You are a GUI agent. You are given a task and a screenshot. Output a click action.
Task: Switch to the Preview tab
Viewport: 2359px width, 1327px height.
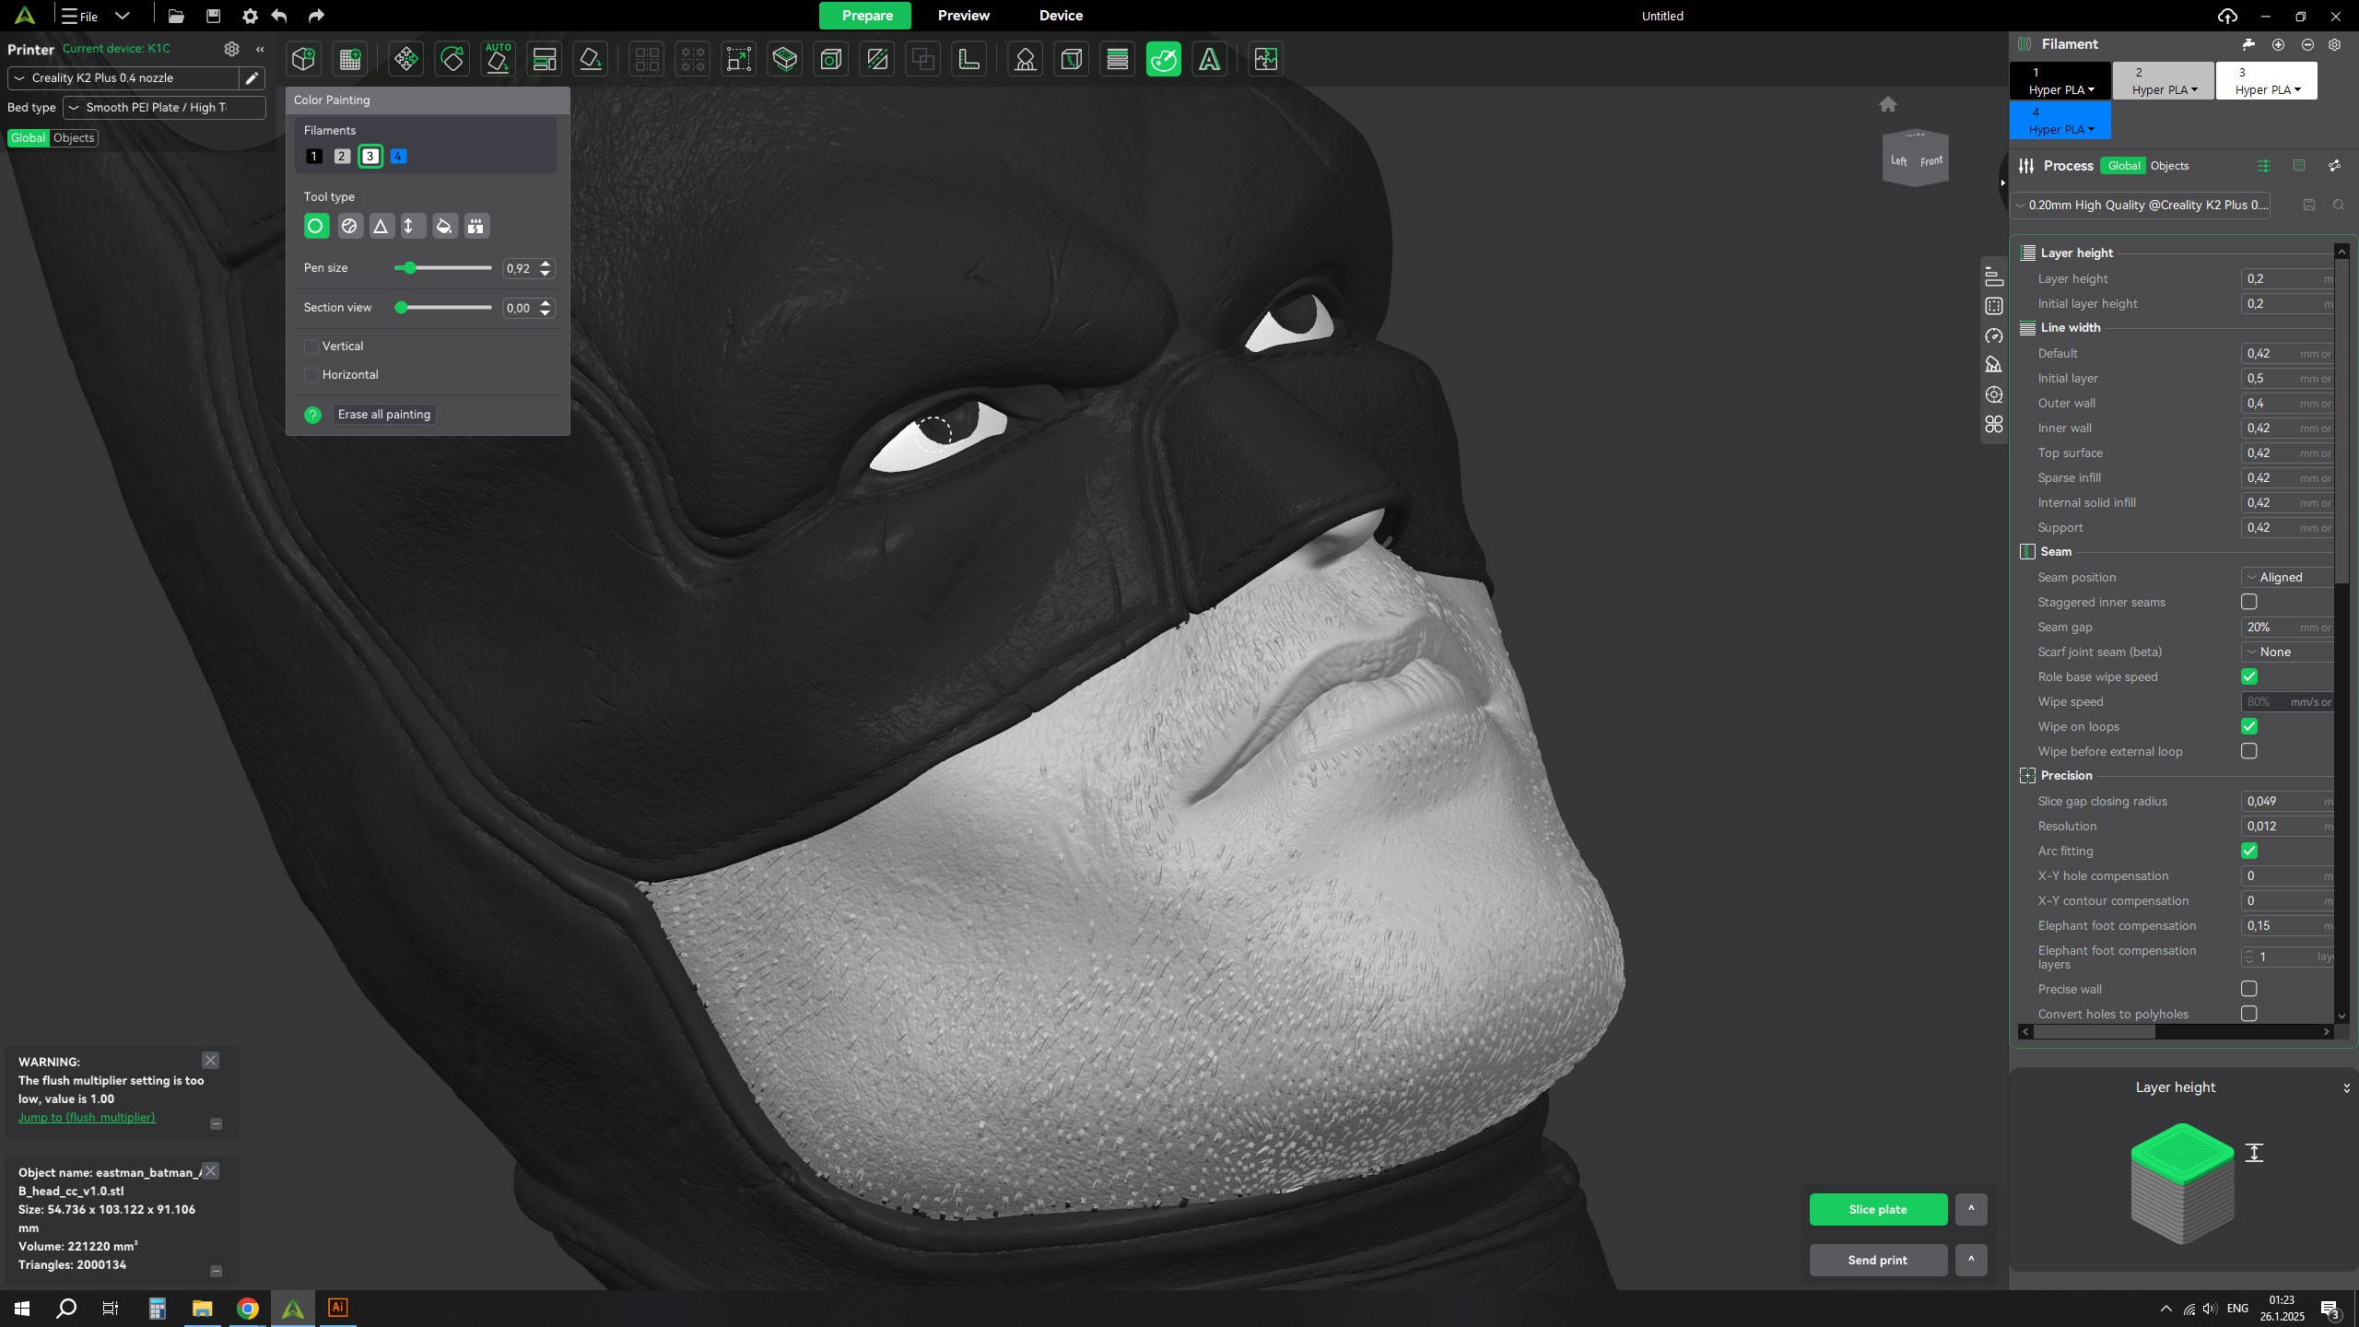(963, 16)
